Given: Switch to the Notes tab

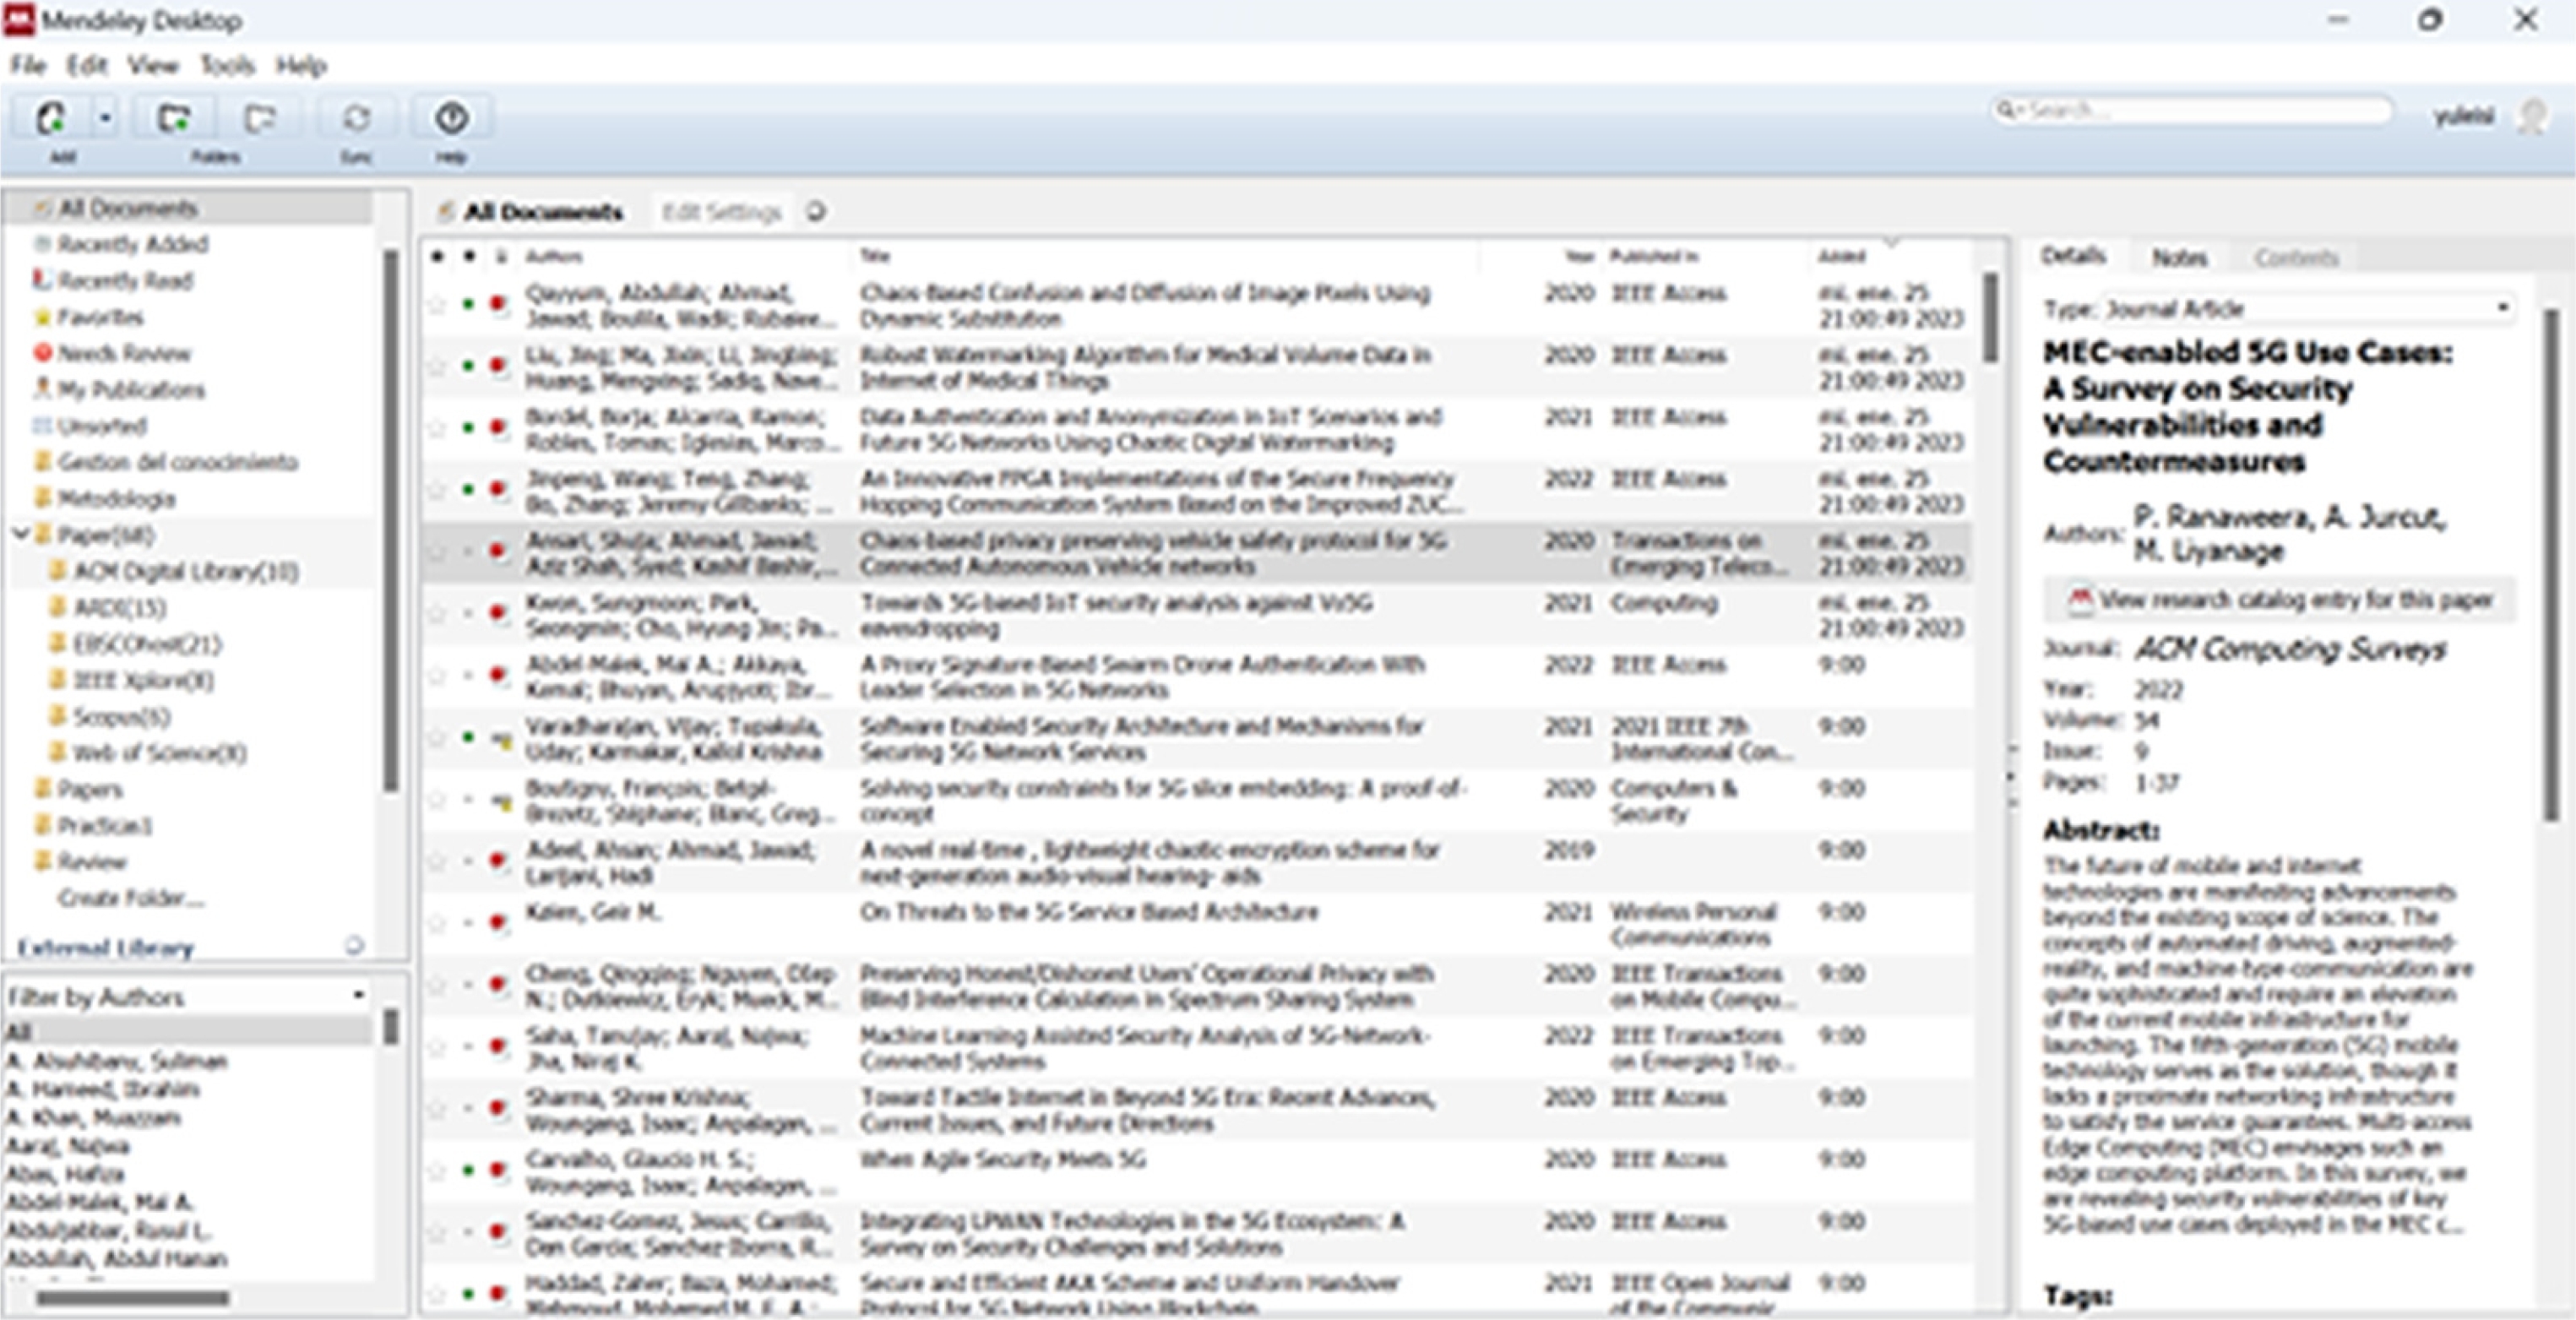Looking at the screenshot, I should click(x=2179, y=258).
